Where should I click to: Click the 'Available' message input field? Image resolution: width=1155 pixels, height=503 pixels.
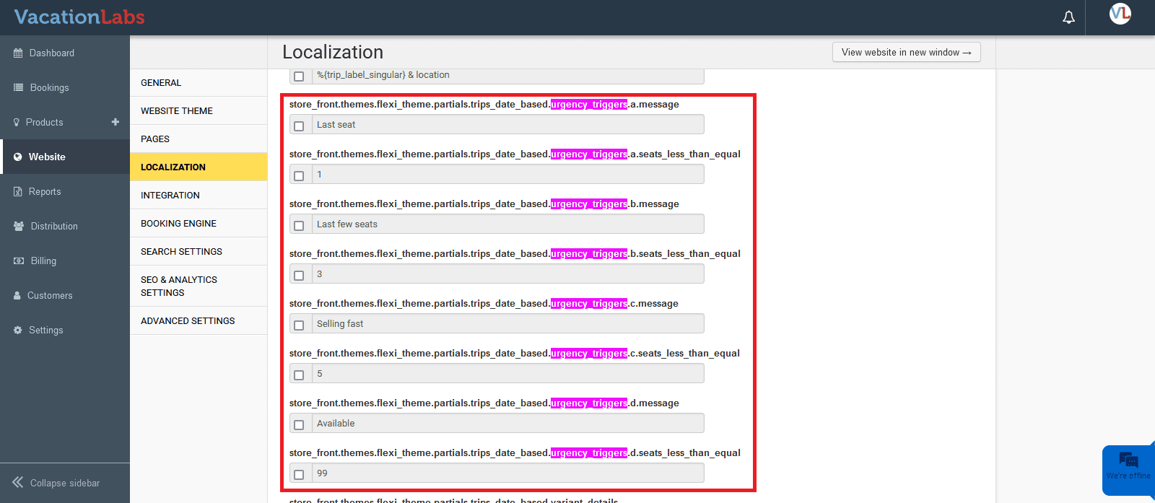(507, 424)
